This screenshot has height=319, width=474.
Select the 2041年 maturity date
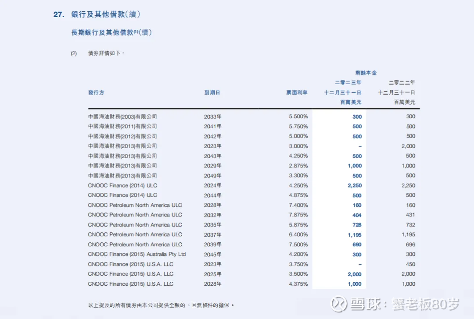tap(212, 126)
